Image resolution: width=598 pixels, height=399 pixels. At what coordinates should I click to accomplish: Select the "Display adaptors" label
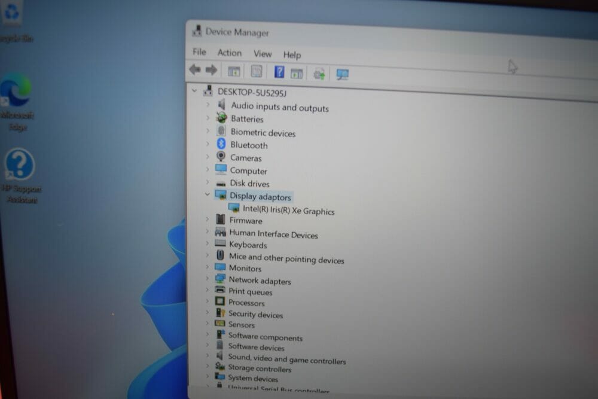point(260,196)
